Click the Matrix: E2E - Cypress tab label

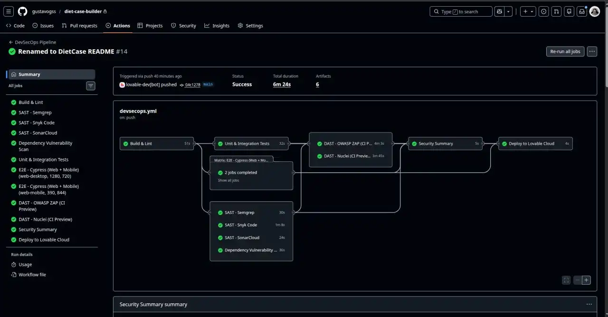pyautogui.click(x=242, y=160)
